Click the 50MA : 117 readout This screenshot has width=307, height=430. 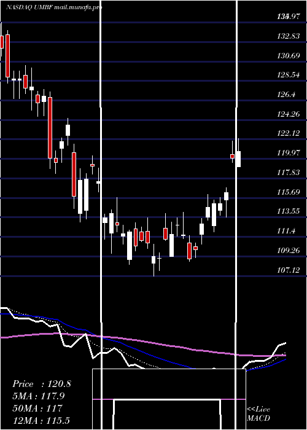(37, 408)
